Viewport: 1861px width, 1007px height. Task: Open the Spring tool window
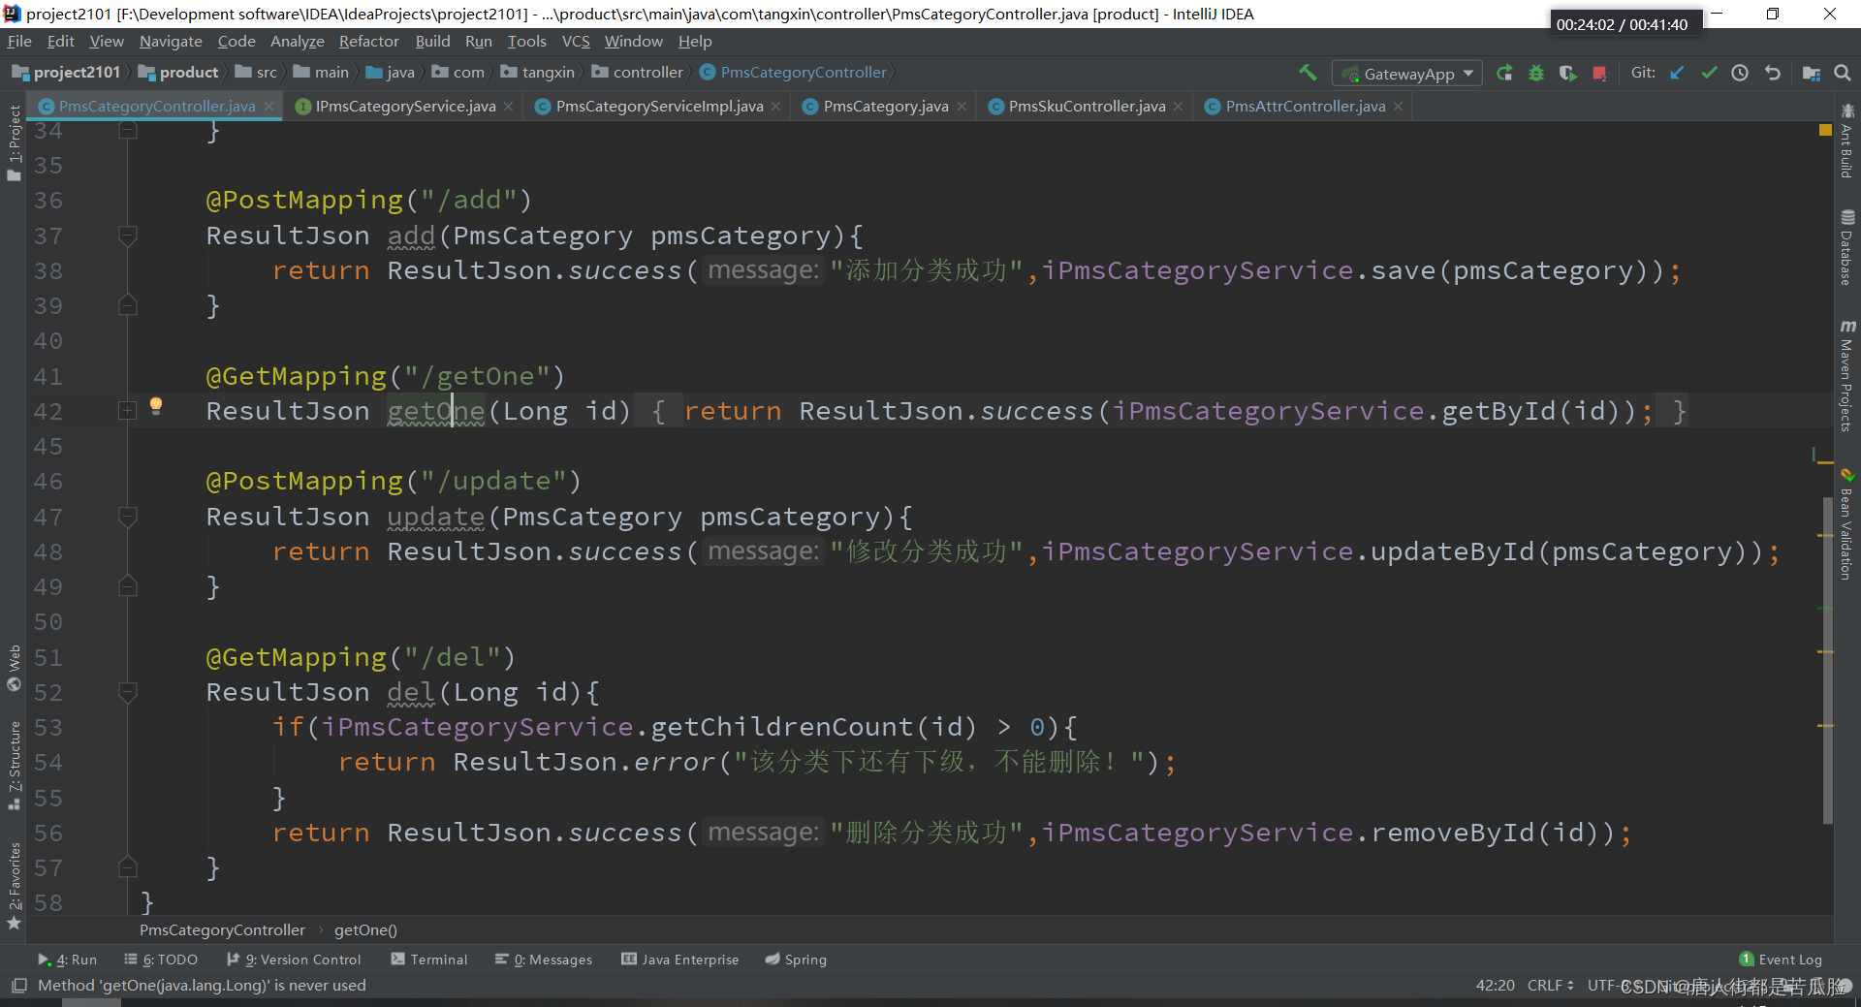click(796, 960)
